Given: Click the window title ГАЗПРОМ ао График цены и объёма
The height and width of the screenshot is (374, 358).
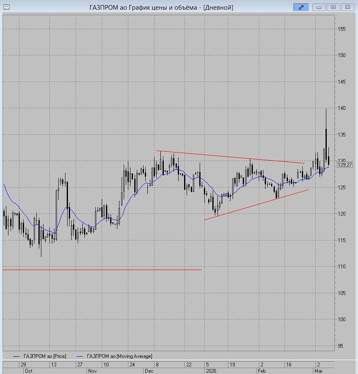Looking at the screenshot, I should point(161,7).
